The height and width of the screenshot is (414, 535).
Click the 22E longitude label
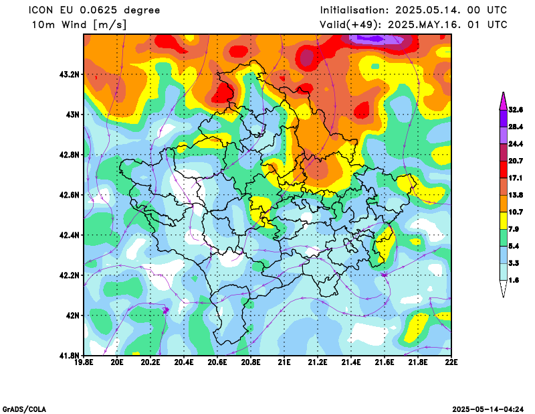[451, 362]
